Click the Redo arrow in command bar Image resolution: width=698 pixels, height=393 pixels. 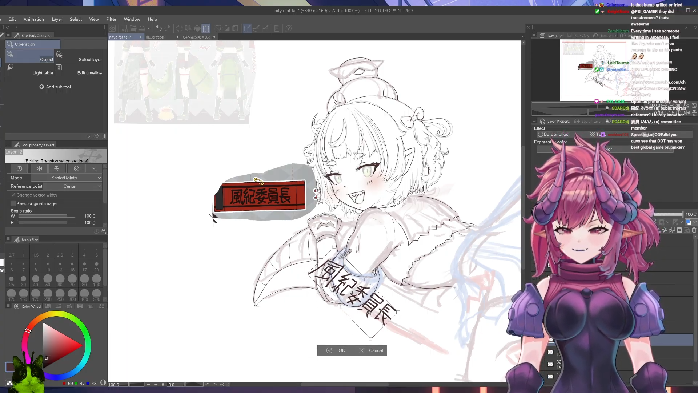tap(168, 28)
